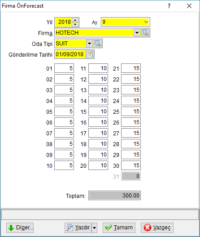Click the Yazdır print button

pos(78,228)
